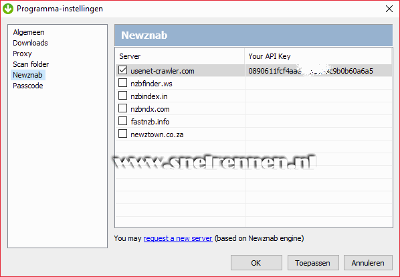Switch to the Passcode settings
400x277 pixels.
(x=28, y=86)
